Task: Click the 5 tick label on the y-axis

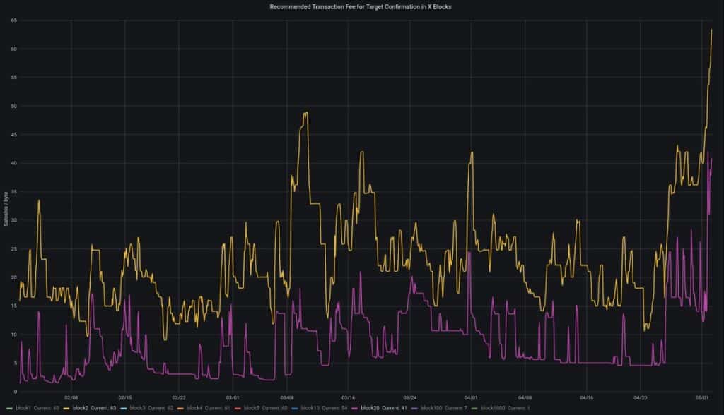Action: click(16, 363)
